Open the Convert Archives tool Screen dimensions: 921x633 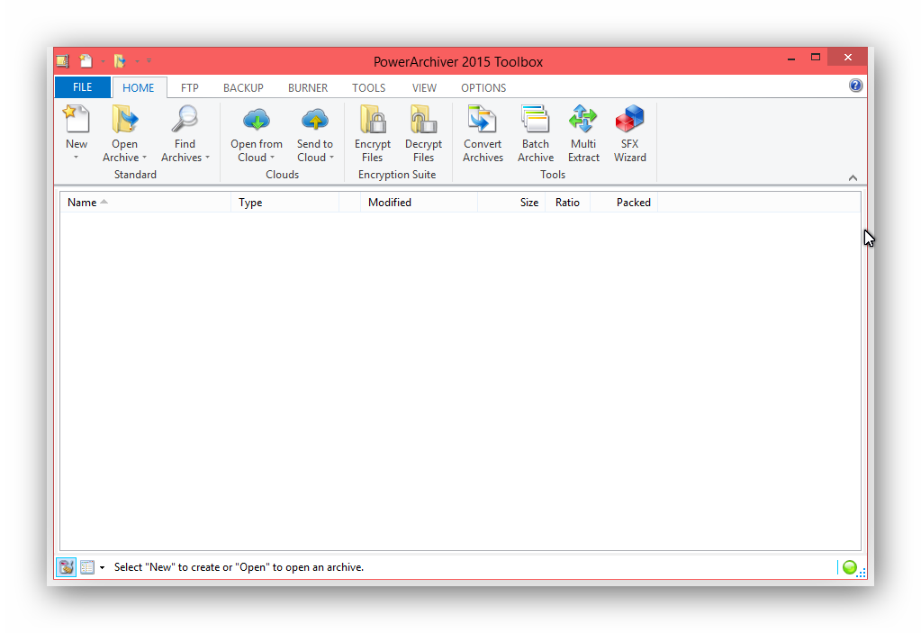[483, 133]
